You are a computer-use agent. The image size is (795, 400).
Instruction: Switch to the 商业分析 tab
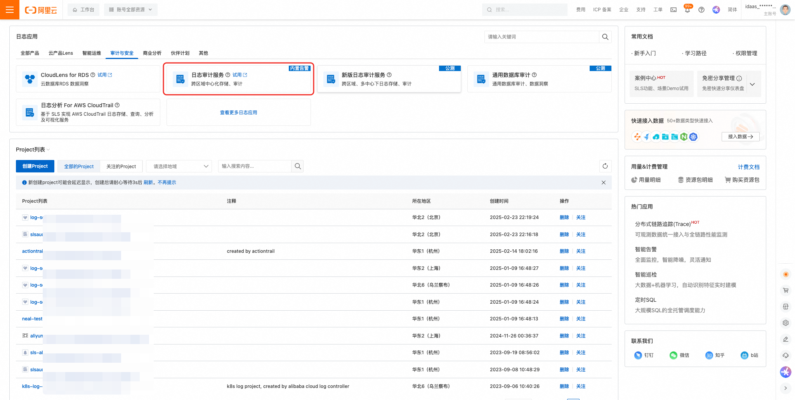pyautogui.click(x=152, y=53)
